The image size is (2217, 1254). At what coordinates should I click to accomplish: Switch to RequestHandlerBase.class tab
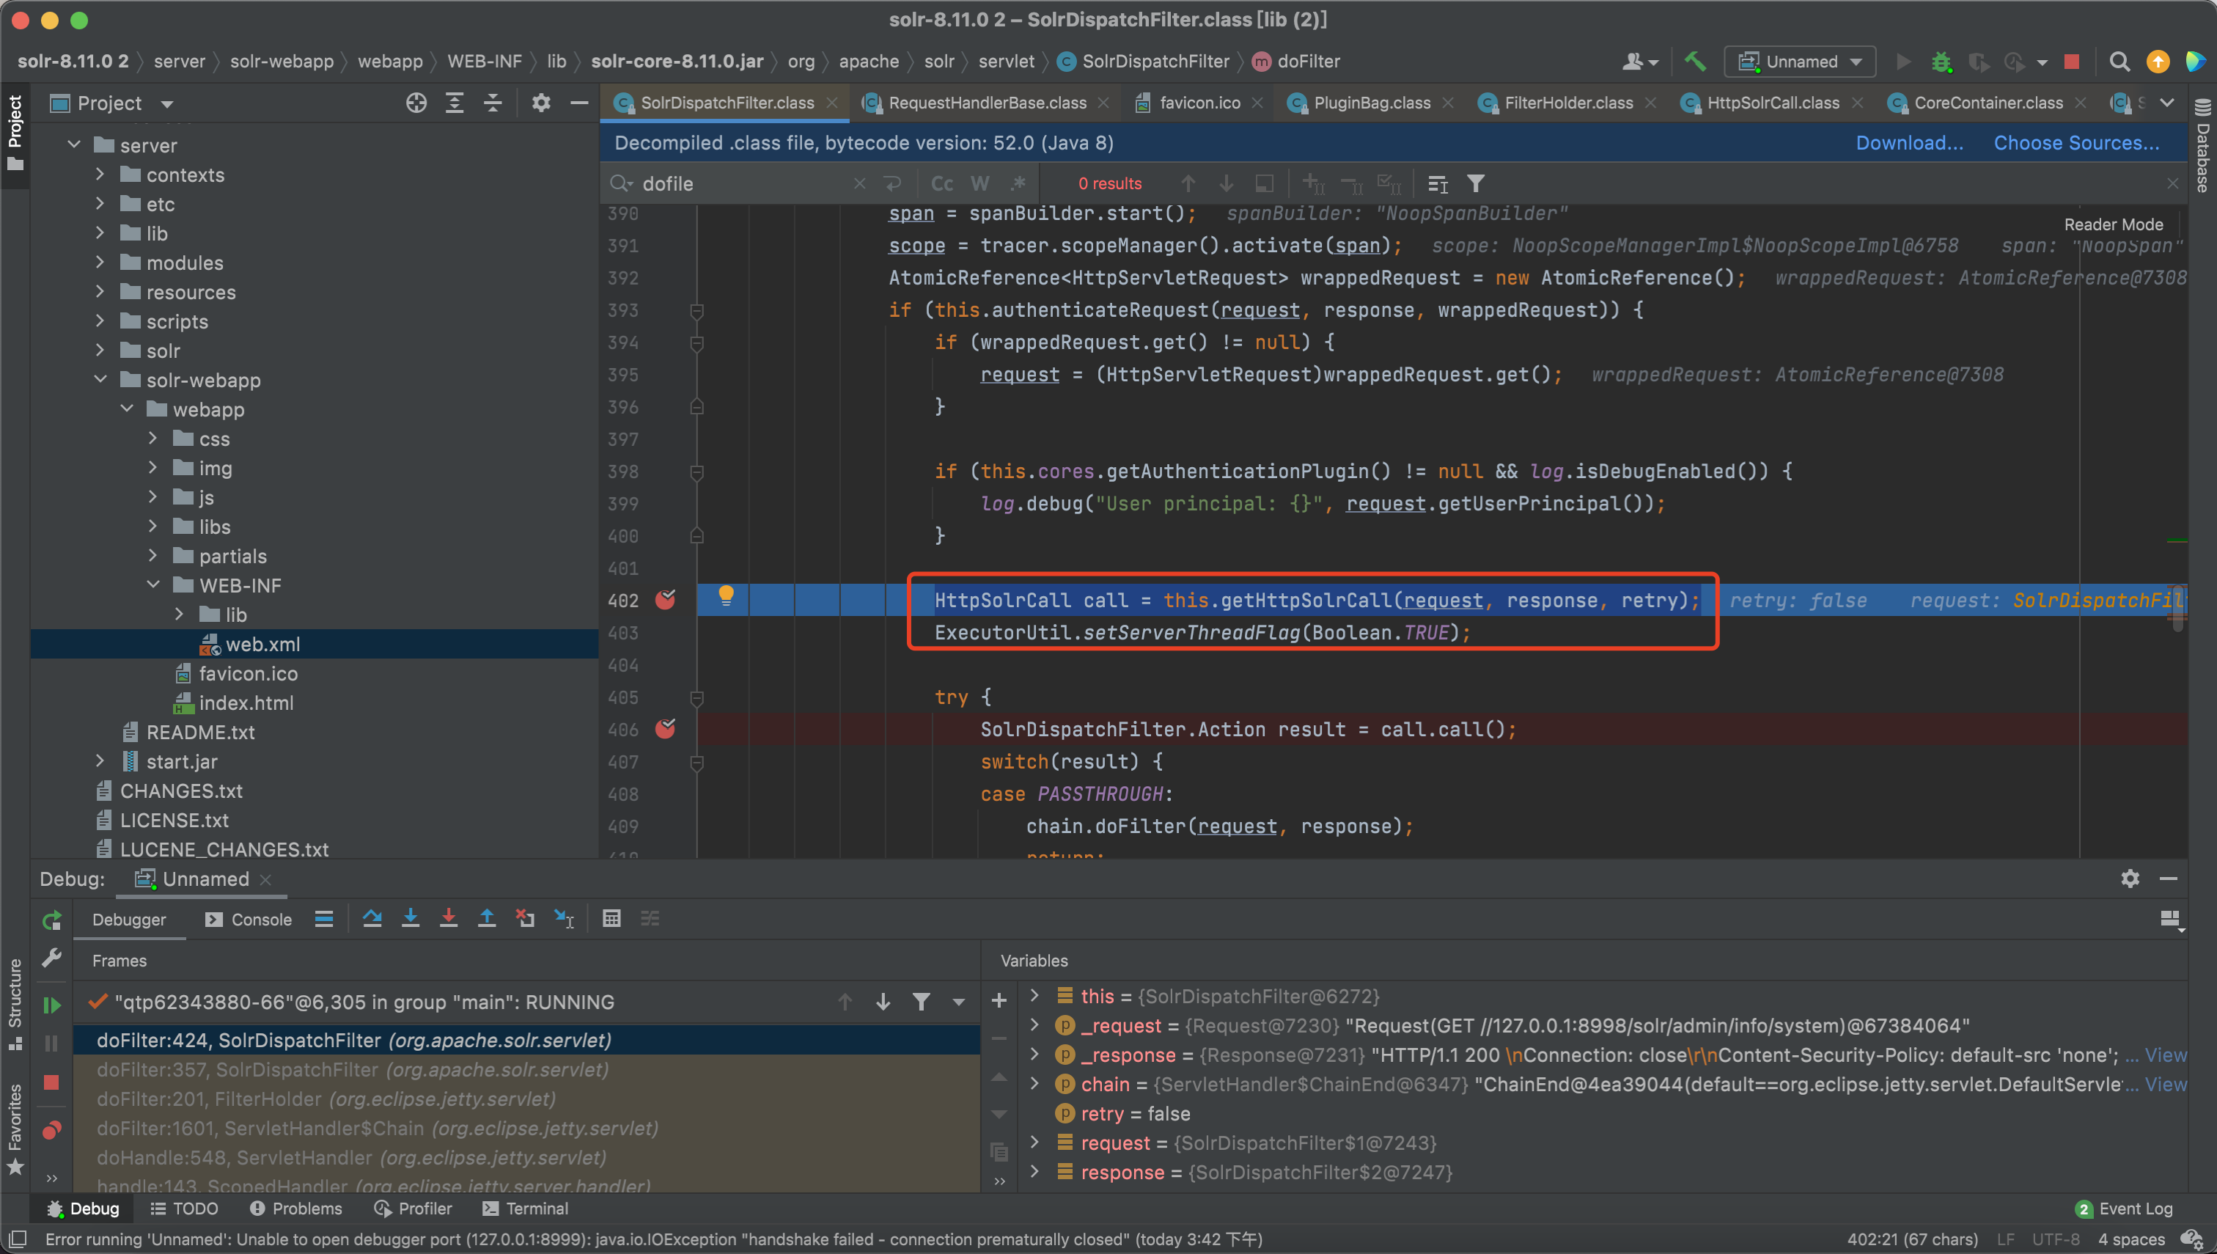point(987,103)
